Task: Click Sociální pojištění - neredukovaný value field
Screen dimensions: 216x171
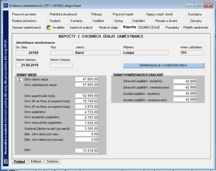Action: [x=185, y=99]
